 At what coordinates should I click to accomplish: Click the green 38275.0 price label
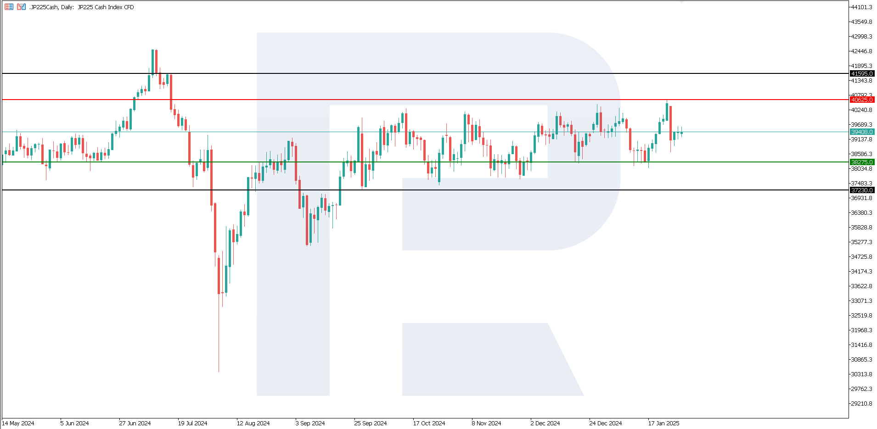tap(862, 162)
